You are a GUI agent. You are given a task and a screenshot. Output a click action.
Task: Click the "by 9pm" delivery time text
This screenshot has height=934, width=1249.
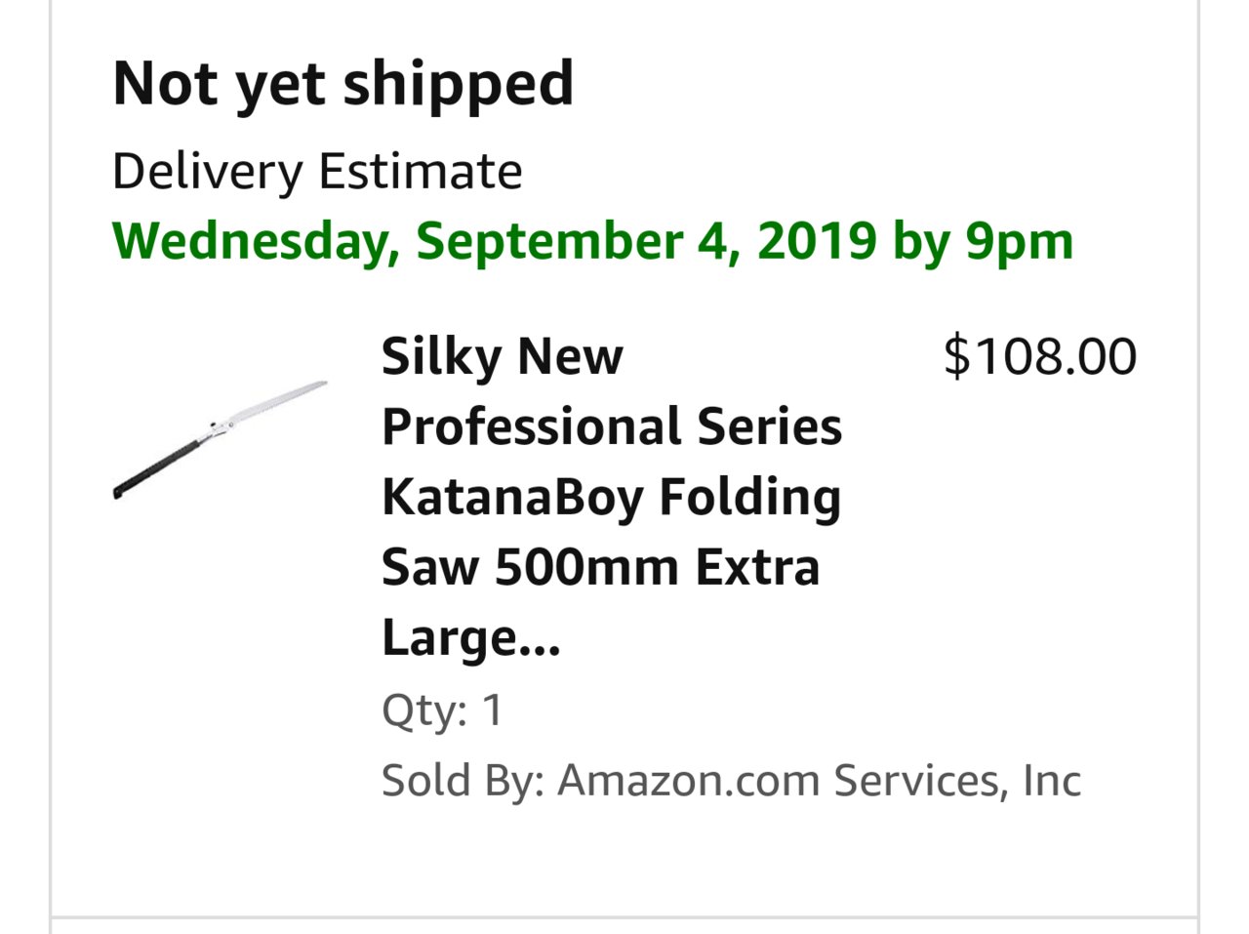[983, 241]
